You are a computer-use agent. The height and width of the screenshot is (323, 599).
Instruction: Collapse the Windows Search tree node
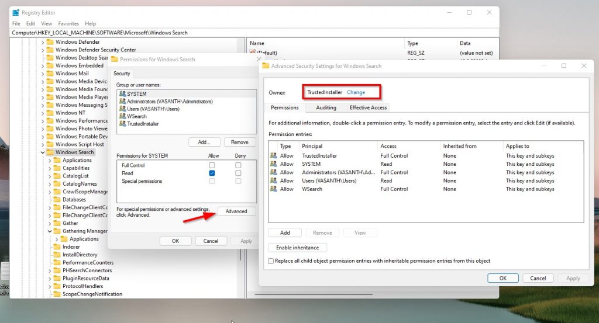42,152
